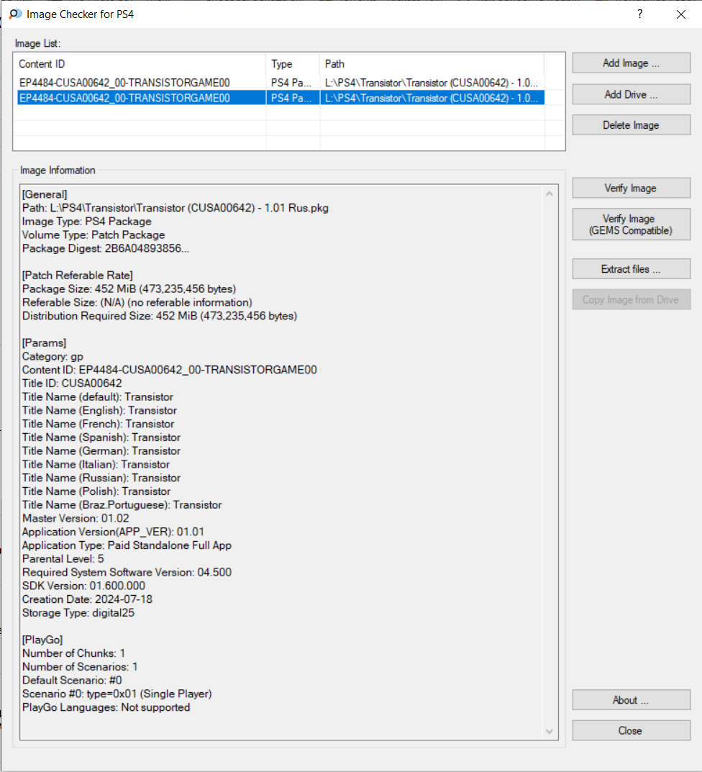Click the PlayGo Languages: Not supported line
Viewport: 702px width, 772px height.
tap(106, 707)
